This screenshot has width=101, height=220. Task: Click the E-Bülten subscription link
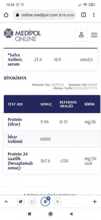click(x=50, y=195)
